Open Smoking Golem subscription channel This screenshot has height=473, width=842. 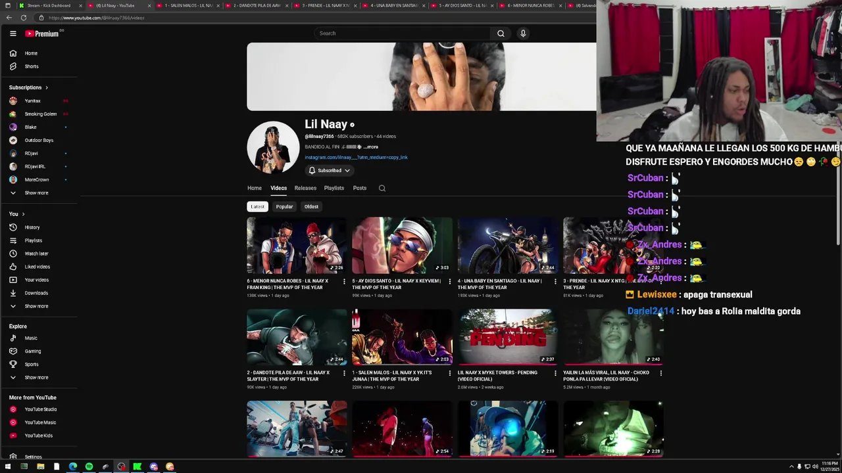coord(39,114)
